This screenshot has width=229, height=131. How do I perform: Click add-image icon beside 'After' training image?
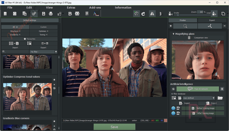pyautogui.click(x=178, y=113)
